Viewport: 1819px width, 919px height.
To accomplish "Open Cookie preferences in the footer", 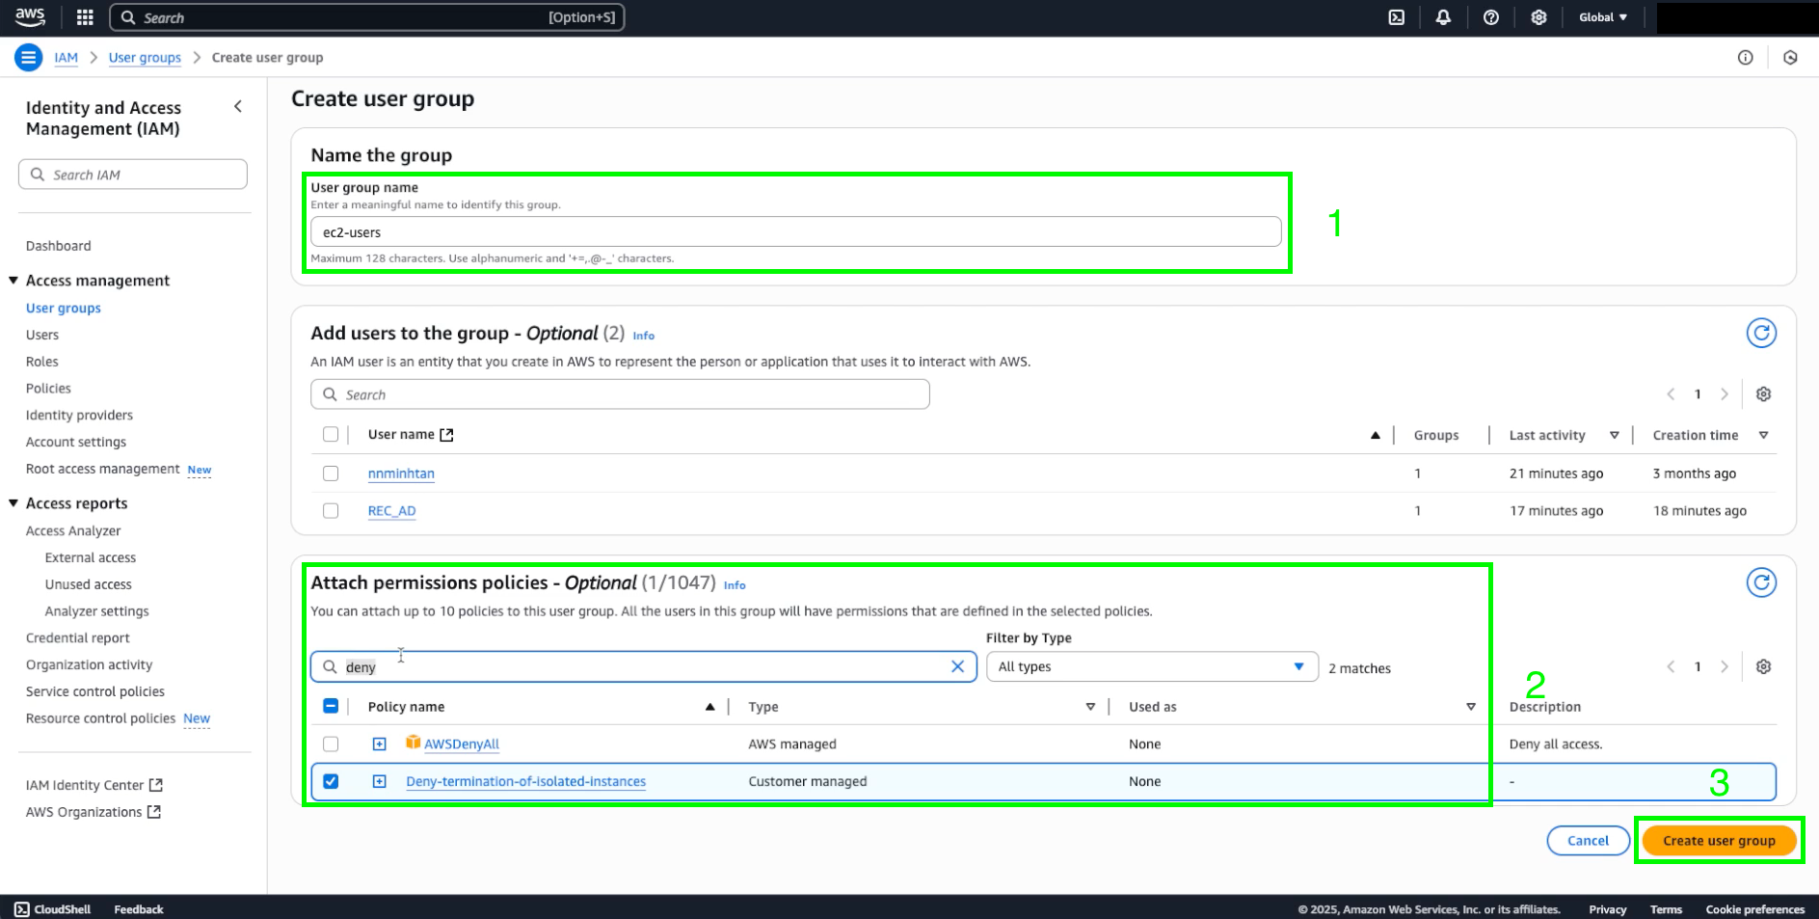I will click(1754, 909).
